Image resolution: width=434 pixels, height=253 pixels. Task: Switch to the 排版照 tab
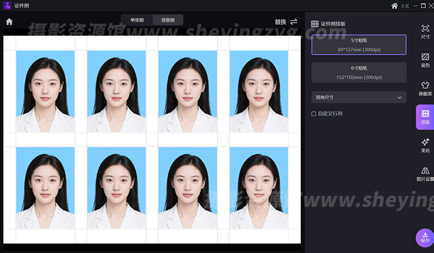click(168, 20)
